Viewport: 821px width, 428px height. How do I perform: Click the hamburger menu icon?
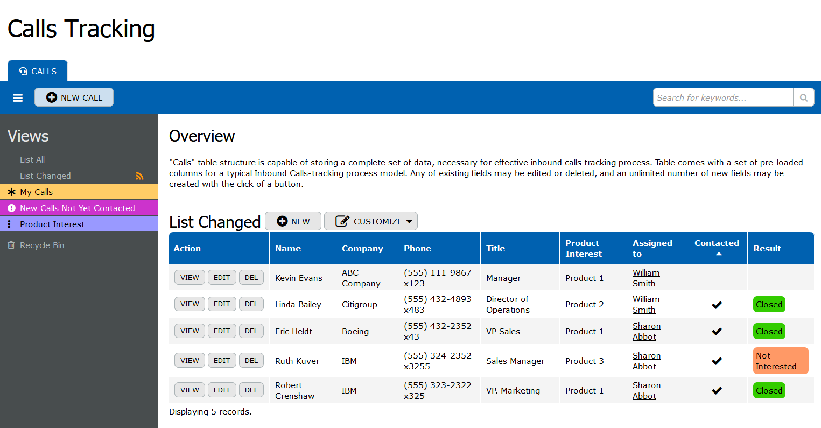18,97
